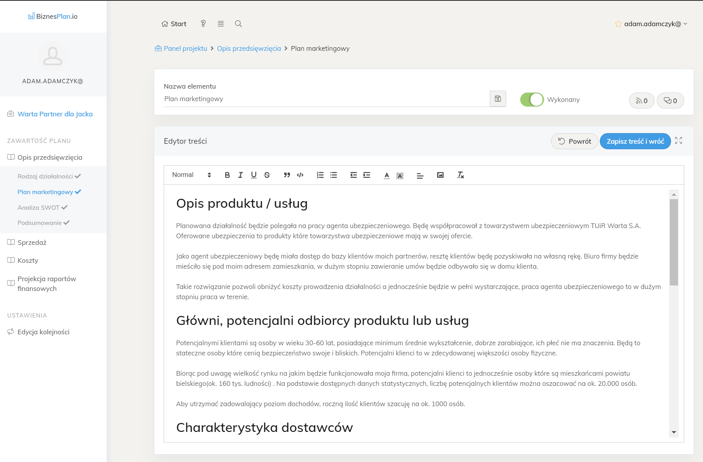Viewport: 703px width, 462px height.
Task: Expand the editor to fullscreen
Action: pyautogui.click(x=678, y=141)
